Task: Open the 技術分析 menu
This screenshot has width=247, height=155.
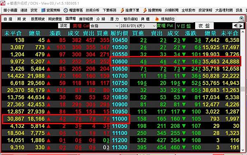Action: [93, 10]
